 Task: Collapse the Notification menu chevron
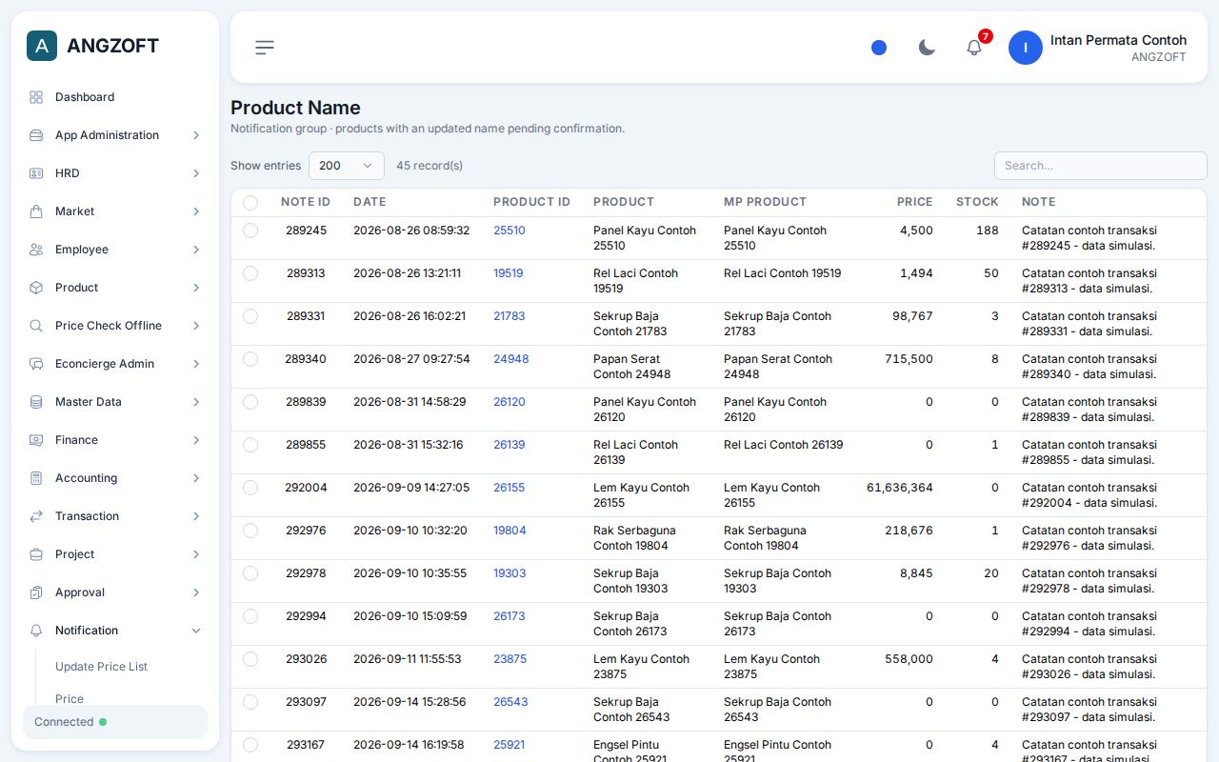tap(196, 631)
